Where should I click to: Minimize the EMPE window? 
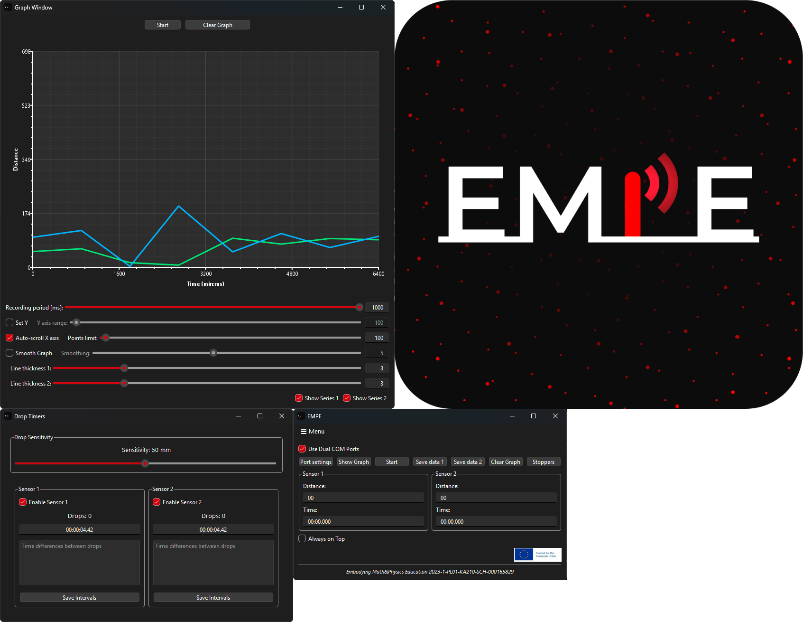click(x=512, y=416)
